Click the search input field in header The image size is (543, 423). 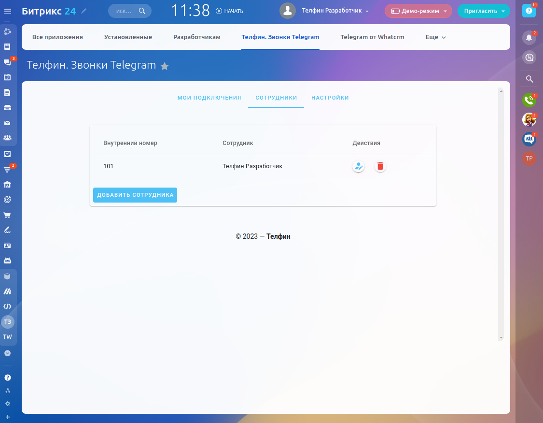click(x=125, y=11)
